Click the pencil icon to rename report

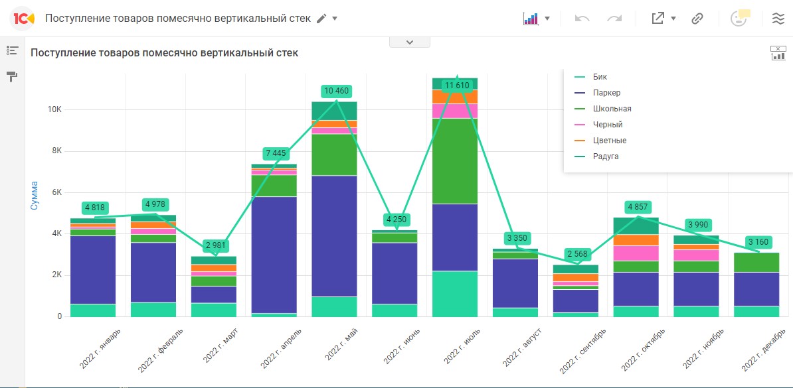point(321,19)
